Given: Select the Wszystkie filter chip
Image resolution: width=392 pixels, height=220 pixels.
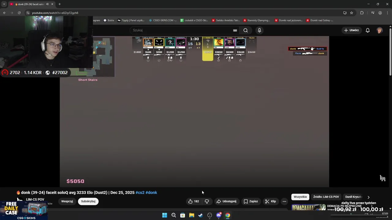Looking at the screenshot, I should 300,197.
